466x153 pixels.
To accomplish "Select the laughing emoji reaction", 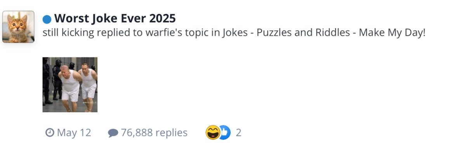I will click(x=212, y=133).
